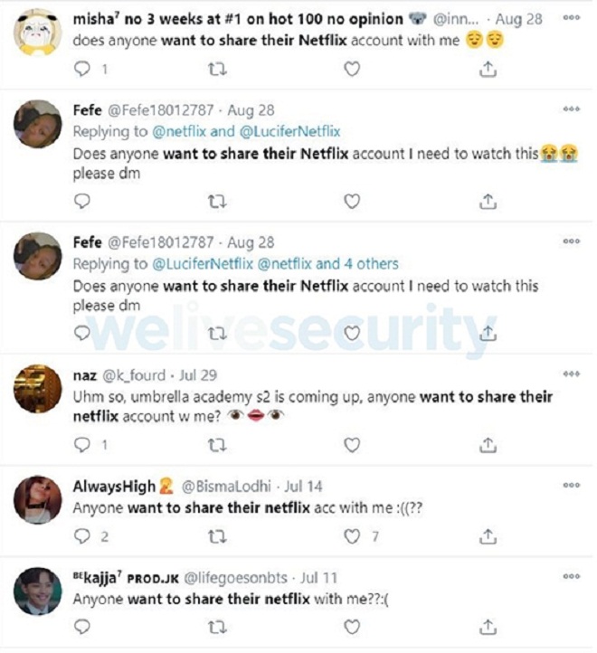Open more options on misha's tweet
This screenshot has height=653, width=597.
click(571, 17)
